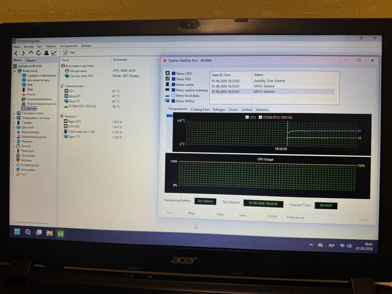
Task: Go back with the left arrow toolbar icon
Action: click(x=16, y=53)
